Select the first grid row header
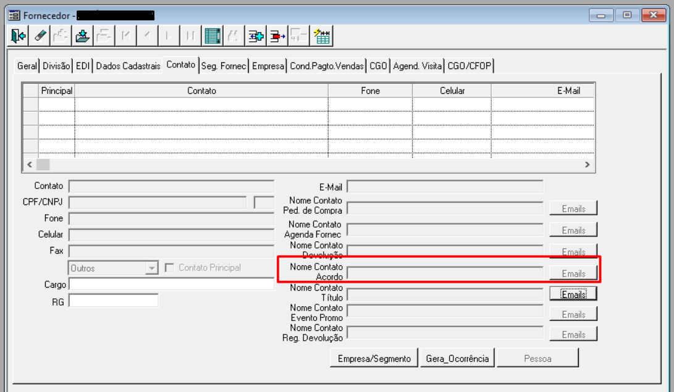674x392 pixels. (x=30, y=104)
